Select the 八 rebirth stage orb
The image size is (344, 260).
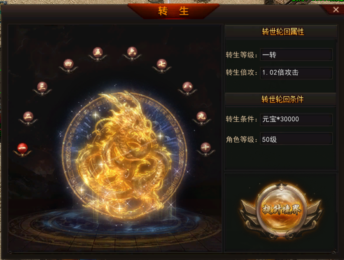tap(187, 87)
